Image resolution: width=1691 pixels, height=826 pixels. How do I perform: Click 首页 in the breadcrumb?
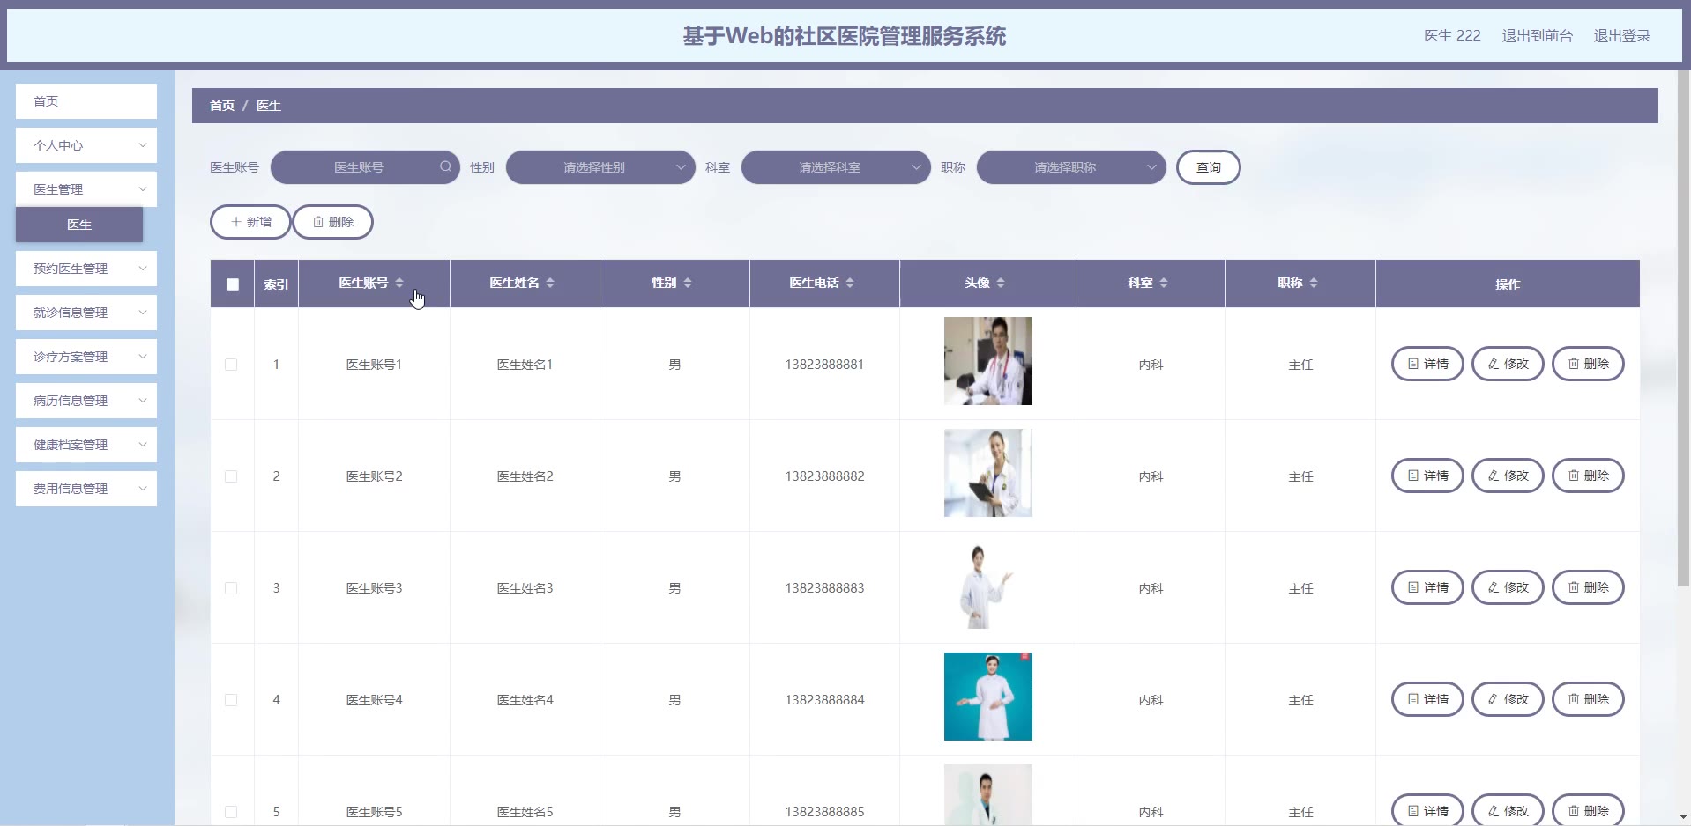click(222, 106)
